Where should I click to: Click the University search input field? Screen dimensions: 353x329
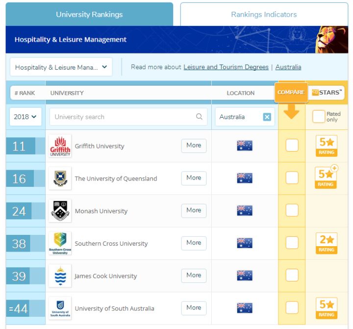(123, 117)
